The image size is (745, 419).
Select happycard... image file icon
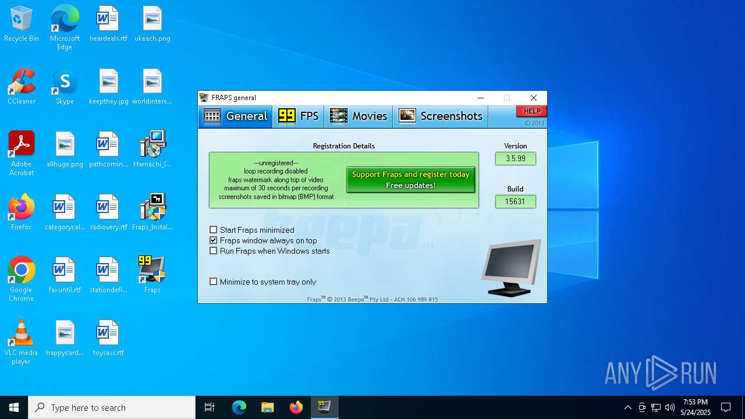click(65, 339)
